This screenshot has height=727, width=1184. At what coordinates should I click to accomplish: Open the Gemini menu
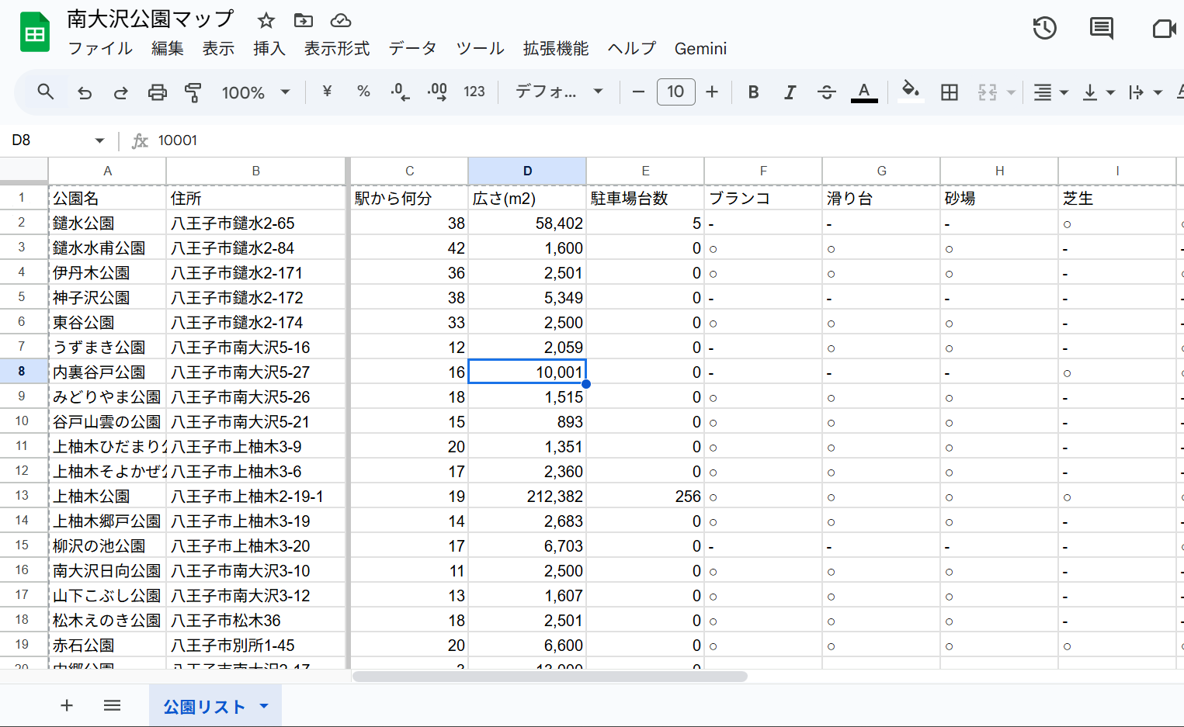point(700,48)
